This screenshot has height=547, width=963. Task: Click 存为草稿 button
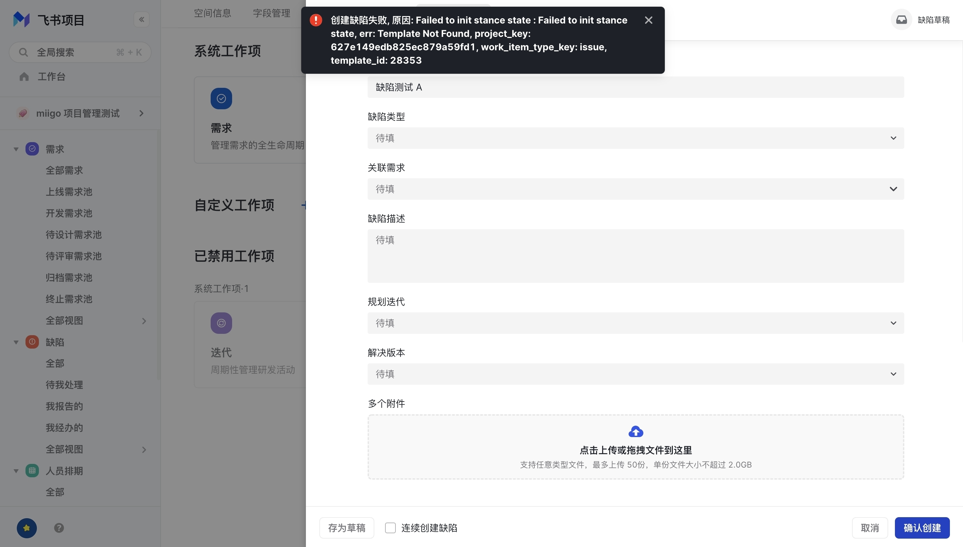(347, 528)
